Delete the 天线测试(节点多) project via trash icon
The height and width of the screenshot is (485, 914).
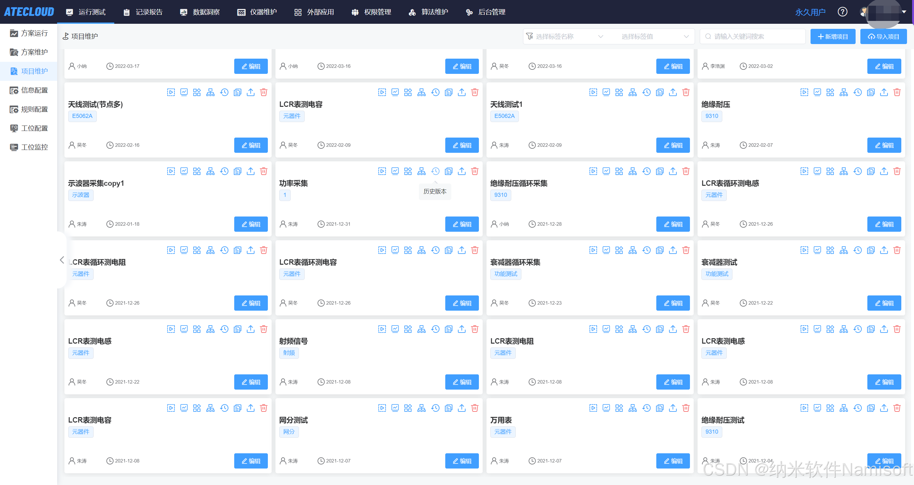pyautogui.click(x=264, y=93)
